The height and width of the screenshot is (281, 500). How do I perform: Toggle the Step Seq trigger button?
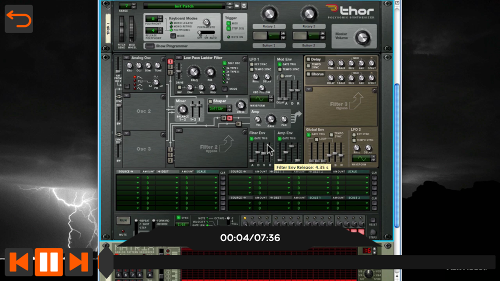(x=228, y=28)
